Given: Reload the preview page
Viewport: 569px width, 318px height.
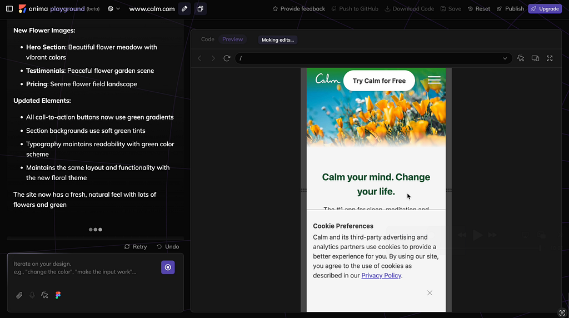Looking at the screenshot, I should (227, 58).
